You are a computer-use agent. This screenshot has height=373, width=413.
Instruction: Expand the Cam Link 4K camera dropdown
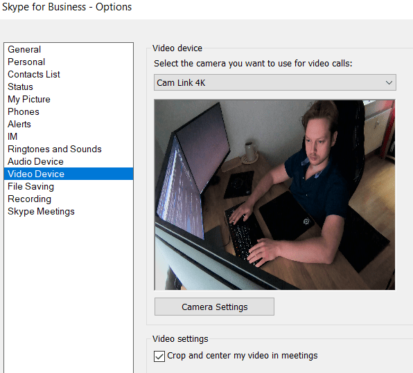coord(274,82)
